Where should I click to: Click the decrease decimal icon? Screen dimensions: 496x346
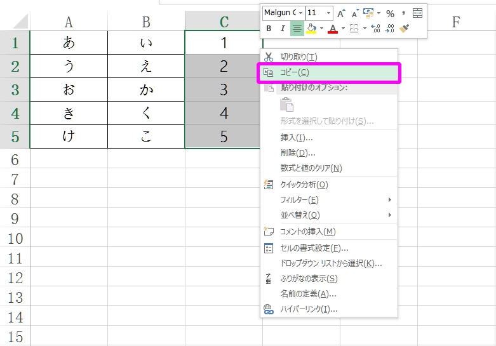point(389,29)
